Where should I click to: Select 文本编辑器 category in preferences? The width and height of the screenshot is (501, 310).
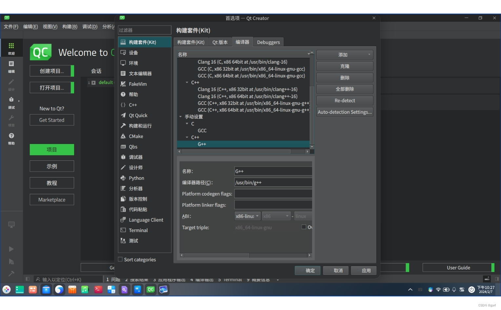click(145, 73)
